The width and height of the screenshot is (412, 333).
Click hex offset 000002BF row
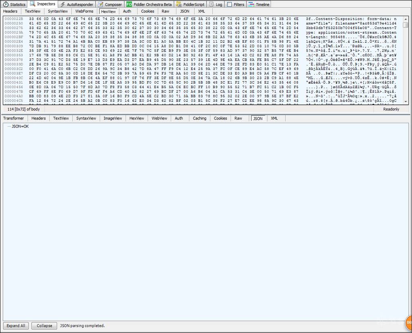(x=14, y=37)
